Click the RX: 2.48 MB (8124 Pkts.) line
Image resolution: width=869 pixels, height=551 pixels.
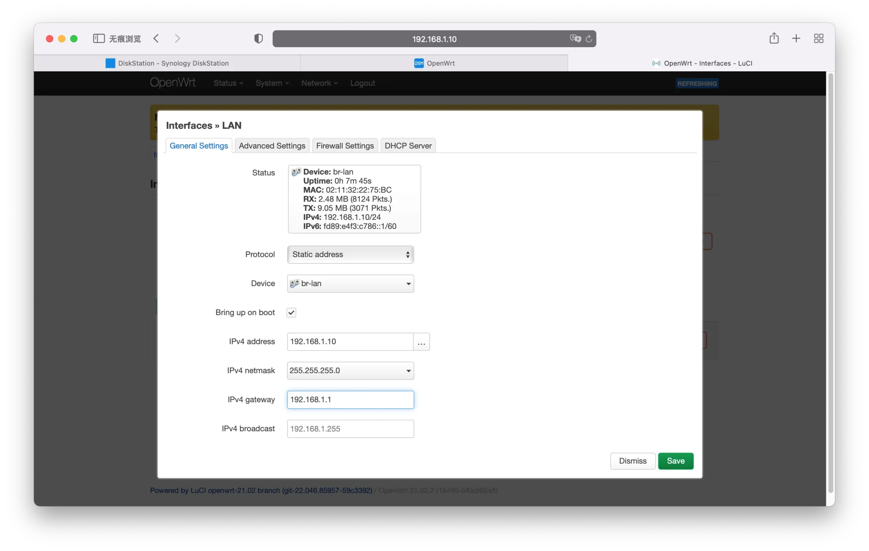click(x=348, y=199)
